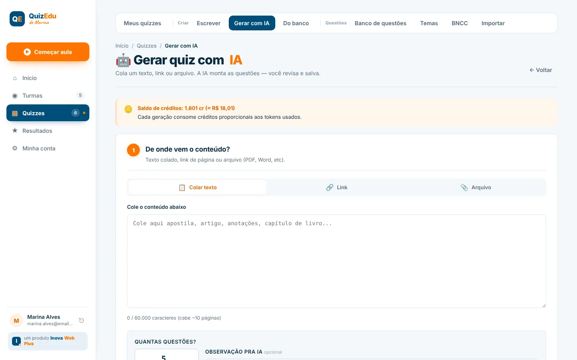The height and width of the screenshot is (360, 577).
Task: Open Início in the sidebar
Action: click(48, 78)
